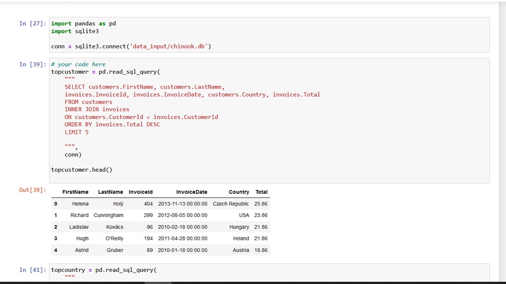
Task: Click the invoice id 299 cell
Action: tap(148, 216)
